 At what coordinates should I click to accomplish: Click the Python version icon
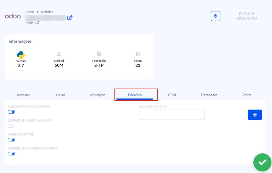click(21, 54)
